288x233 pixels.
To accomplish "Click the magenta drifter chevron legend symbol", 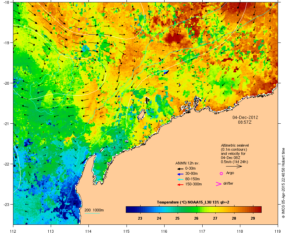I will point(219,184).
